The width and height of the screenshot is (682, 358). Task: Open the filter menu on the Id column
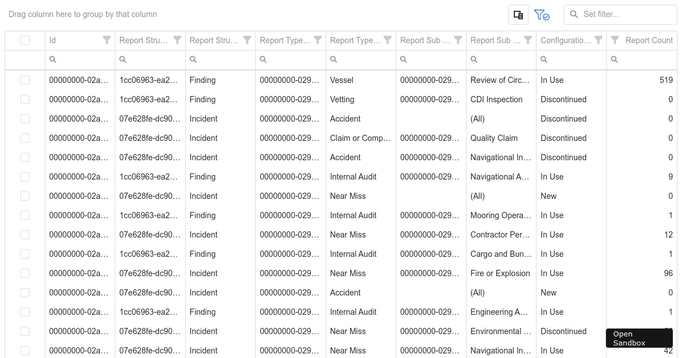(x=106, y=40)
